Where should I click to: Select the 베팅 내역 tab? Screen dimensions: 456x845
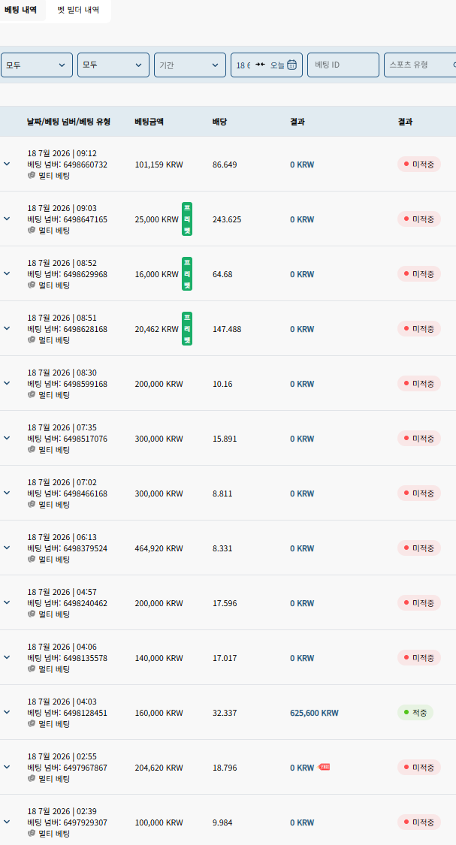pyautogui.click(x=20, y=11)
